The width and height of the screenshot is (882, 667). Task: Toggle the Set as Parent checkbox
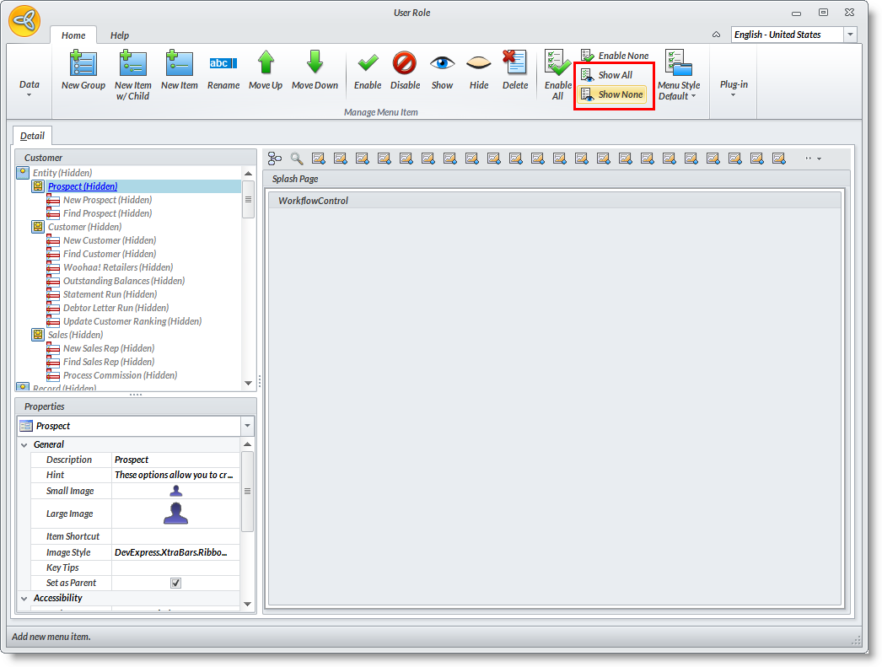point(175,583)
